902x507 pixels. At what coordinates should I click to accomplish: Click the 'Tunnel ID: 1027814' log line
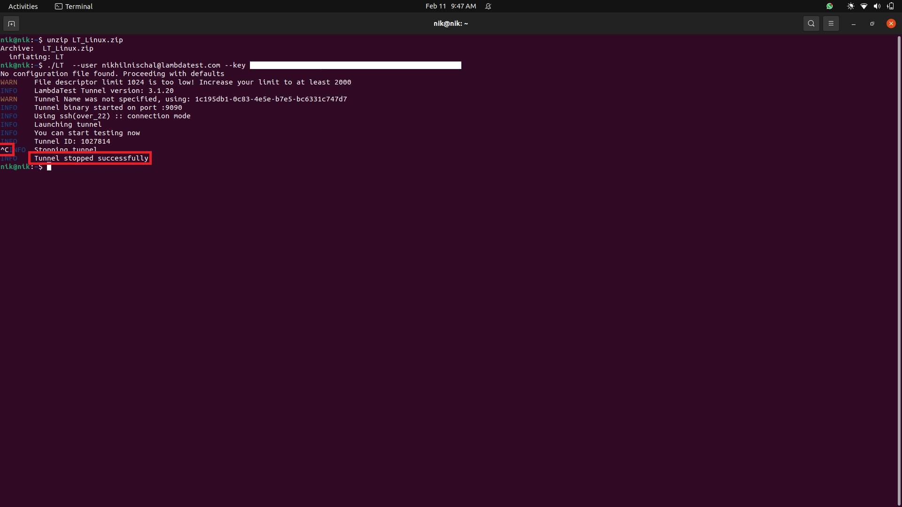(72, 141)
